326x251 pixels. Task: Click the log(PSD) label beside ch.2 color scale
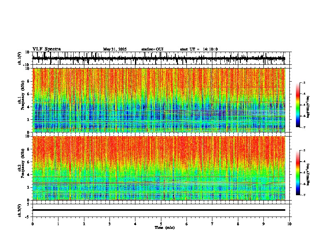pos(308,174)
